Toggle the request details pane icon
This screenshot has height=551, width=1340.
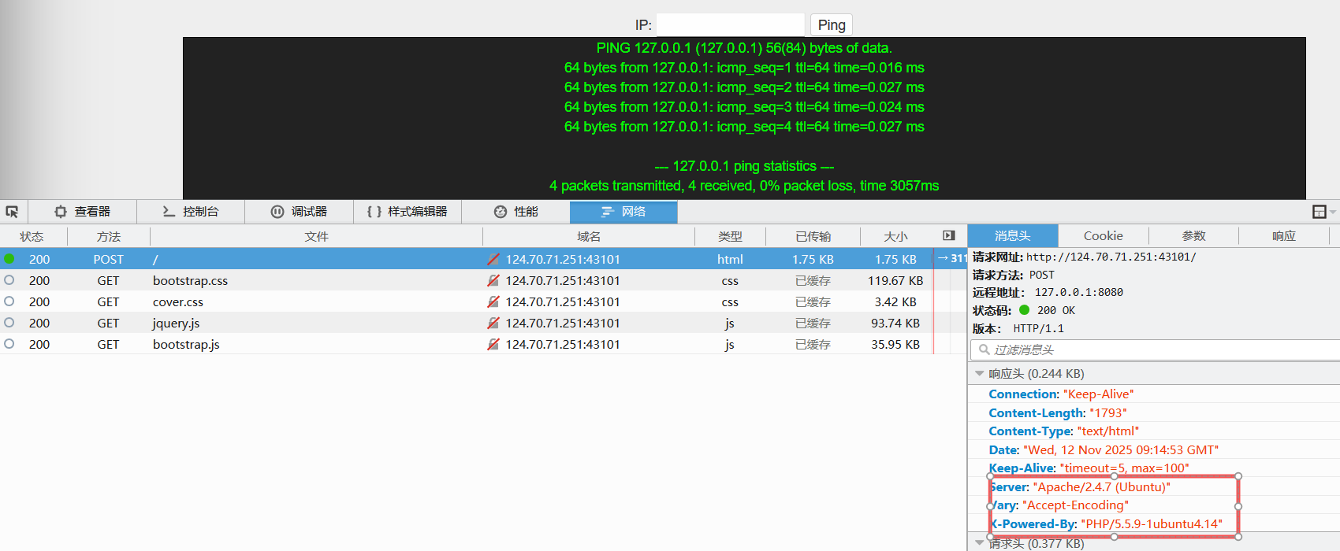949,235
